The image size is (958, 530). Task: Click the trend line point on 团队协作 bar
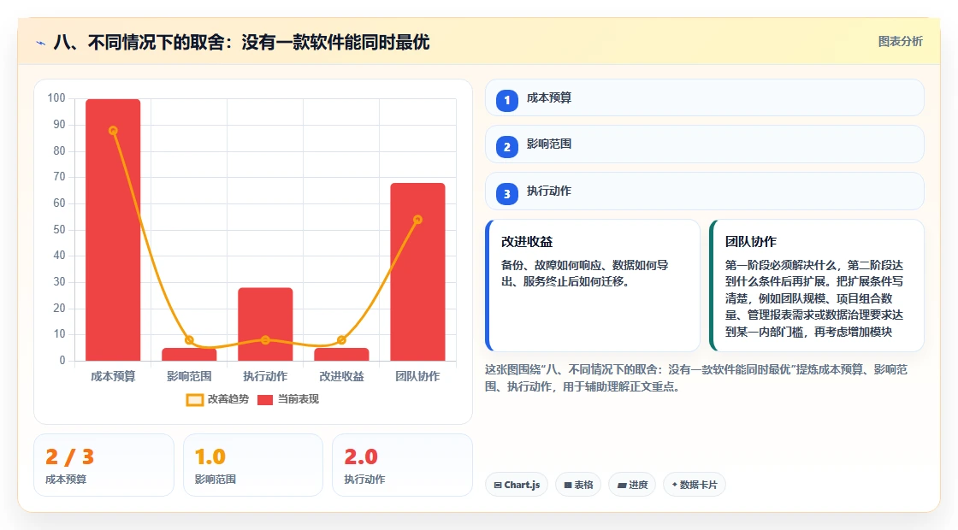point(418,220)
